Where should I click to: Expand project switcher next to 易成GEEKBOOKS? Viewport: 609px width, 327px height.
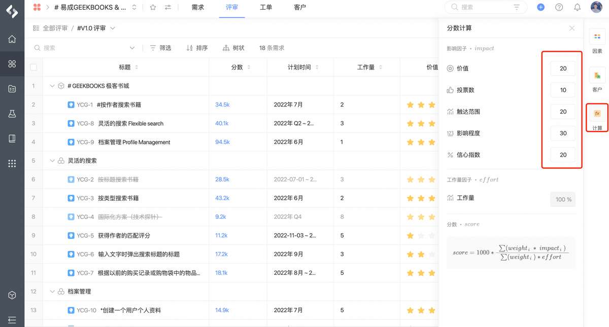134,7
